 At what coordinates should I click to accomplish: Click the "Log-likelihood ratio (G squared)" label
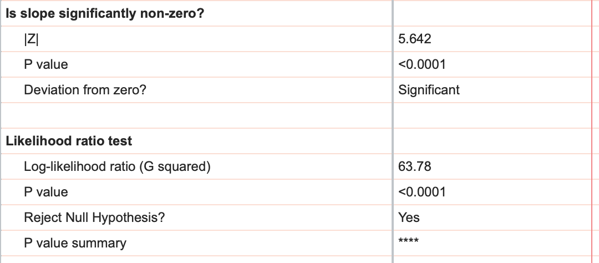tap(117, 166)
